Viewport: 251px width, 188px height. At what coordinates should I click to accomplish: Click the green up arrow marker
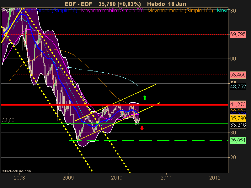point(145,97)
